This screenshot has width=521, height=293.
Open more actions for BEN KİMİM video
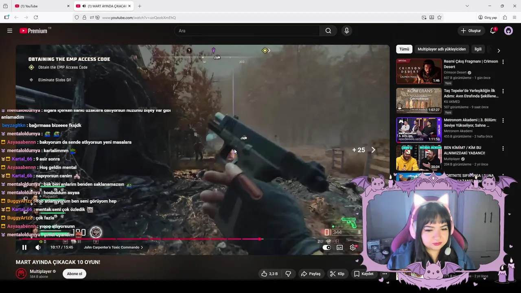(503, 149)
